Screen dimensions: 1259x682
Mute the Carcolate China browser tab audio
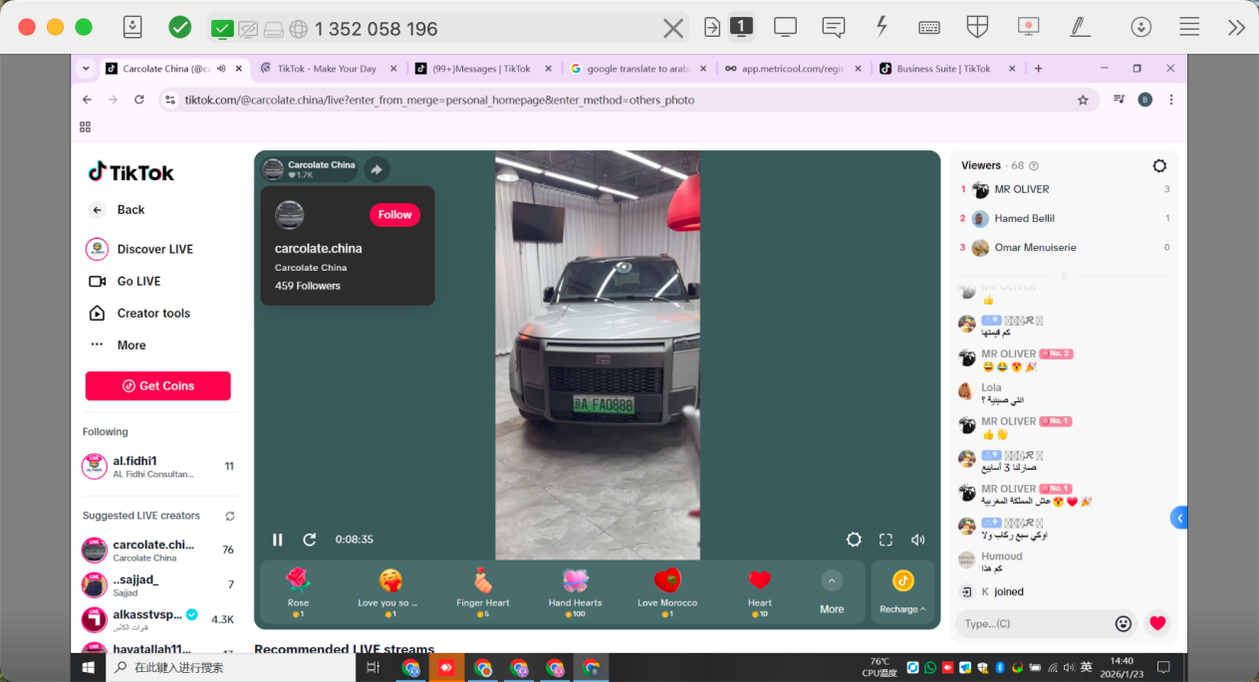click(x=221, y=69)
